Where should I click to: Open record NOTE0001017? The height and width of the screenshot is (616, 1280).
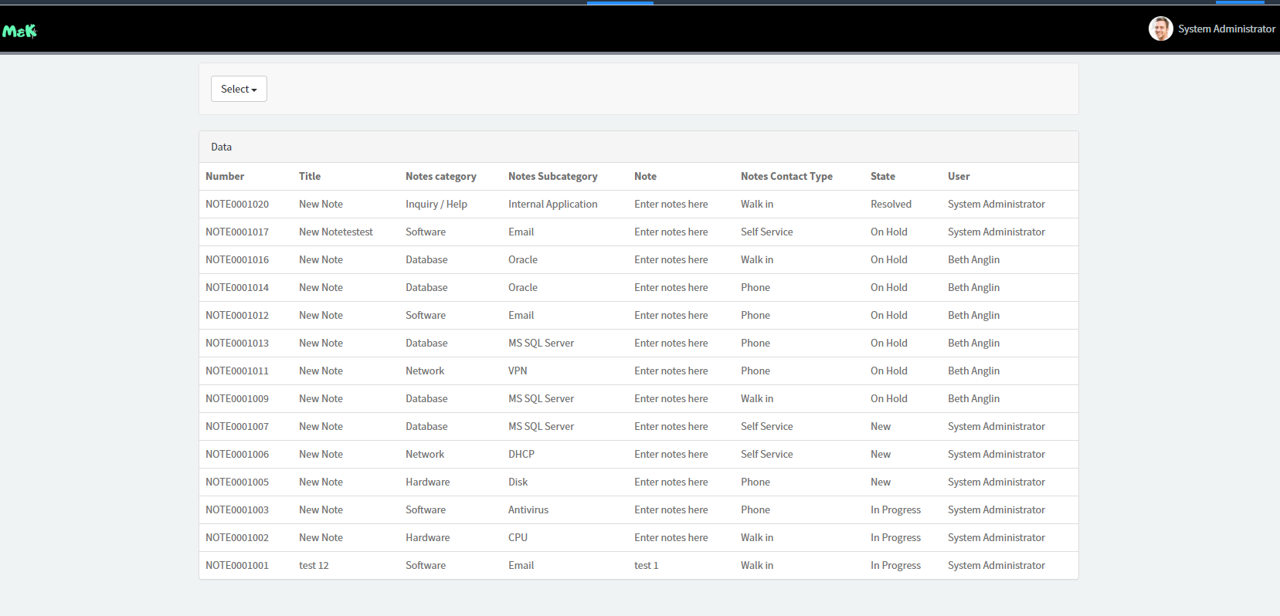tap(237, 232)
